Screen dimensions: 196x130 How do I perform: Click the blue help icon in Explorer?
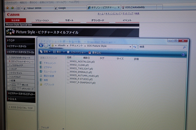pos(183,55)
